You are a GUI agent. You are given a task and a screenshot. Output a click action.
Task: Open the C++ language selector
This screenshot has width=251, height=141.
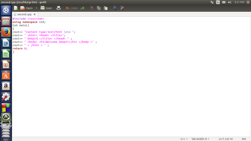[184, 139]
